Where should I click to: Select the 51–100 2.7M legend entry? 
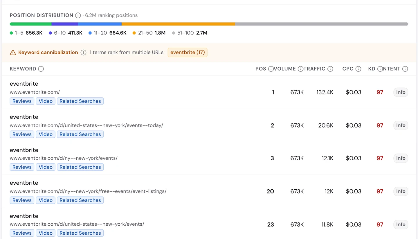point(190,33)
